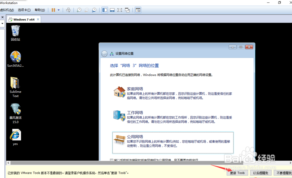Check the treat all networks as public checkbox
Screen dimensions: 292x178
point(112,160)
